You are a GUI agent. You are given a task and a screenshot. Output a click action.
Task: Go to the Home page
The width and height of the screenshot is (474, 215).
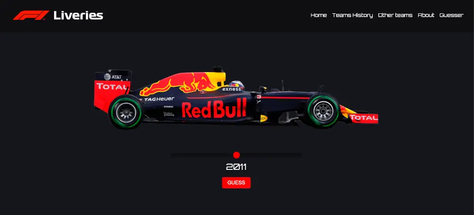pos(319,15)
